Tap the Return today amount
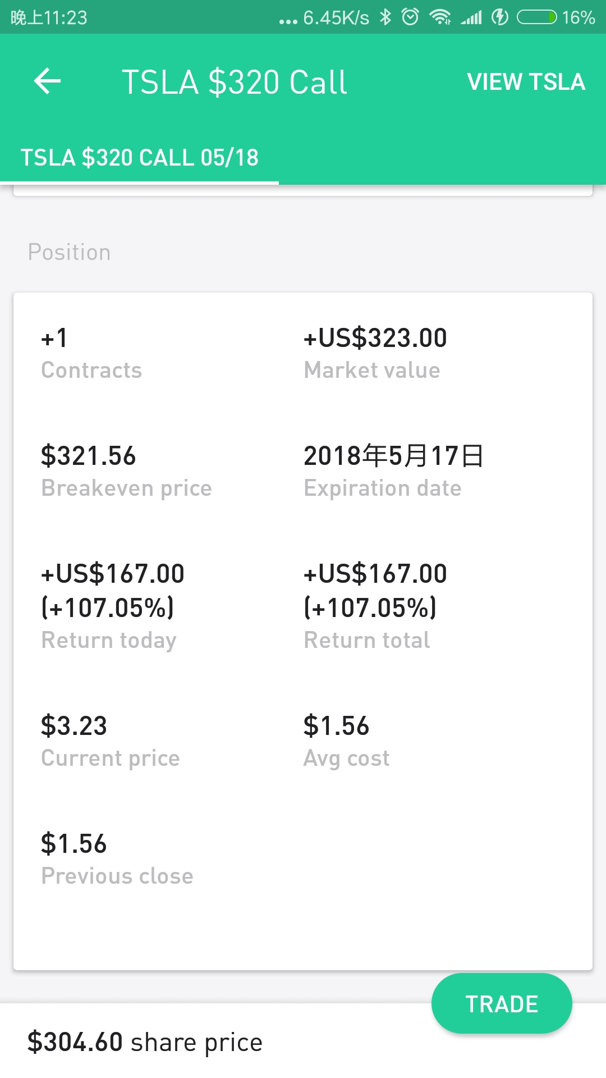Screen dimensions: 606x1078 click(113, 591)
